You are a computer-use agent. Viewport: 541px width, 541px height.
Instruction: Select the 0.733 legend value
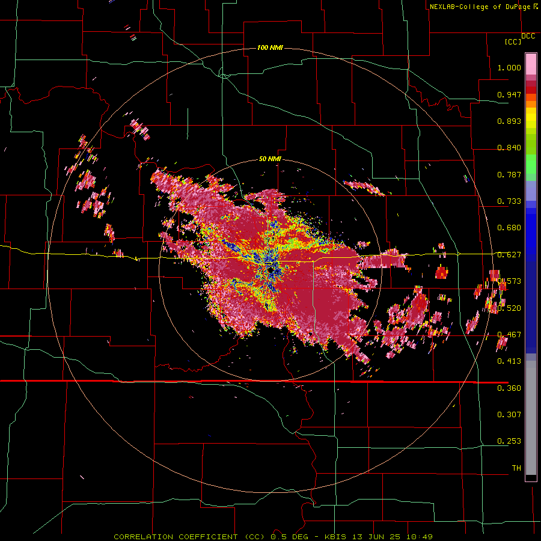509,201
